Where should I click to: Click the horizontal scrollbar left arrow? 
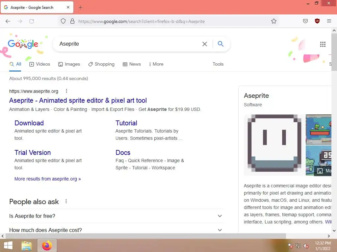point(3,236)
